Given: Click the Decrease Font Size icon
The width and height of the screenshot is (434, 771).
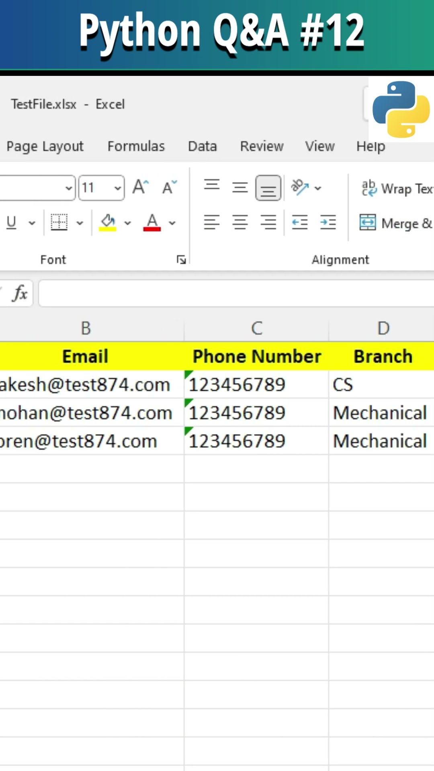Looking at the screenshot, I should 169,187.
